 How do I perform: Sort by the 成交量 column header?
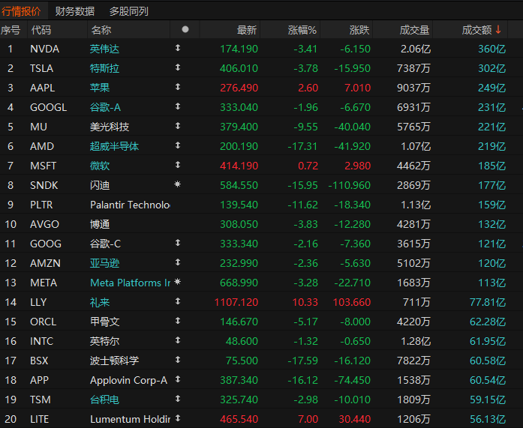414,30
